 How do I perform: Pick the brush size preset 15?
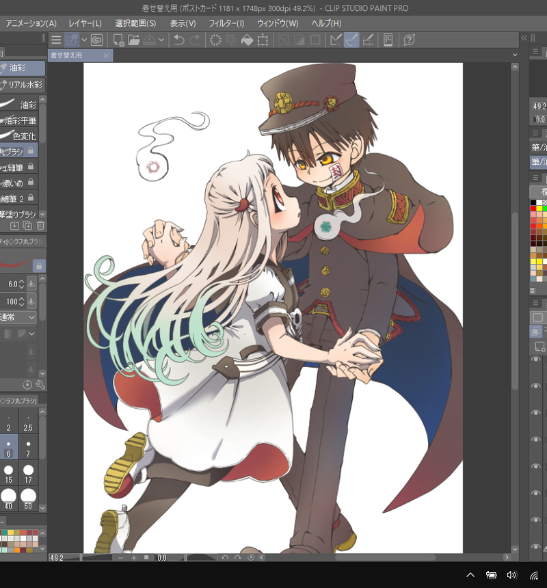tap(8, 474)
